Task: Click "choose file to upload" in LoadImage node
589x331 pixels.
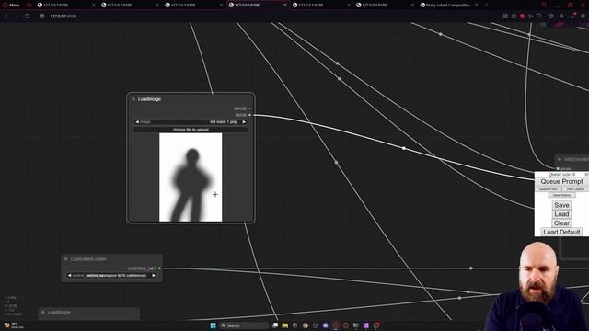Action: click(191, 130)
